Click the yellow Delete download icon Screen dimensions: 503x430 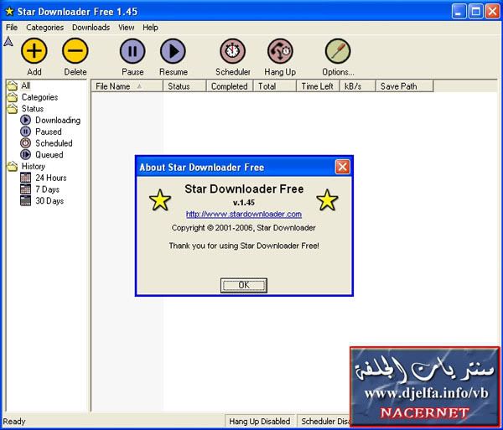pyautogui.click(x=75, y=50)
